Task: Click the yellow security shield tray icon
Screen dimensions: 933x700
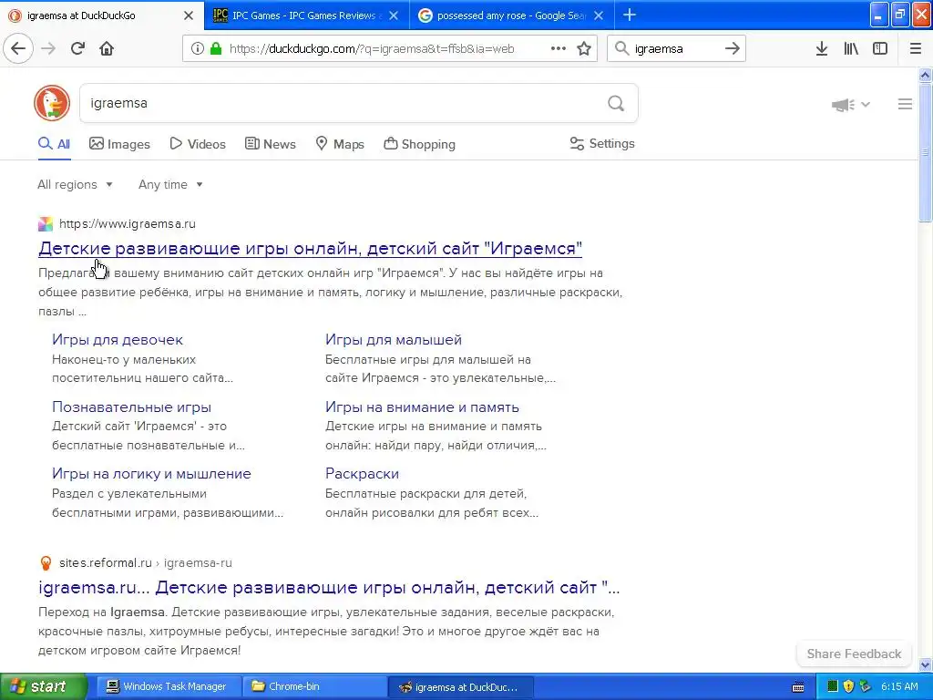Action: point(849,686)
